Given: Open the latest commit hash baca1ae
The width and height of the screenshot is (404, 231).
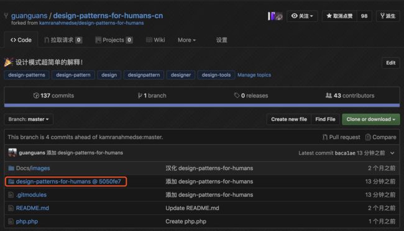Looking at the screenshot, I should pyautogui.click(x=345, y=153).
